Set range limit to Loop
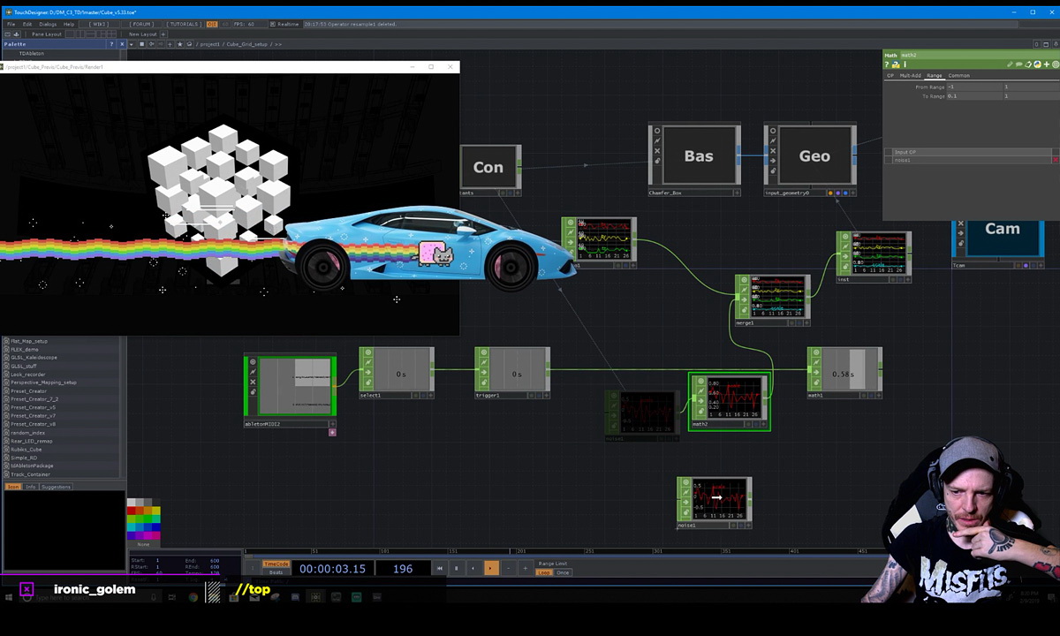This screenshot has height=636, width=1060. pos(544,572)
